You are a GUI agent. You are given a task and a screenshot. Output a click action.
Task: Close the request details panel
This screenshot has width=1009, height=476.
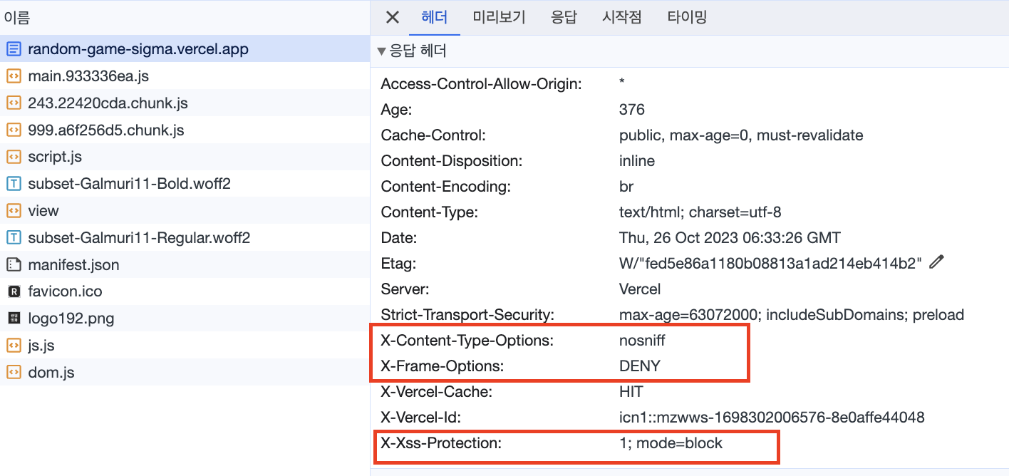pos(392,17)
